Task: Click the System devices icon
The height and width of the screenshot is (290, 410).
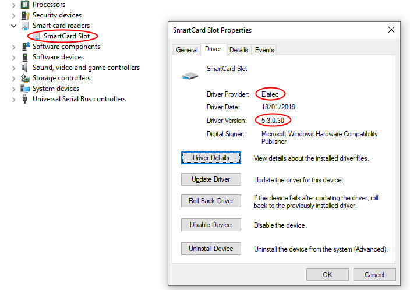Action: click(25, 89)
